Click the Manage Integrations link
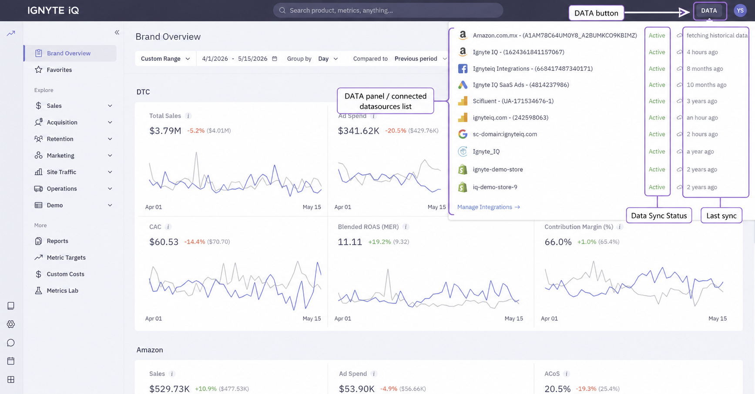The height and width of the screenshot is (394, 755). tap(489, 207)
